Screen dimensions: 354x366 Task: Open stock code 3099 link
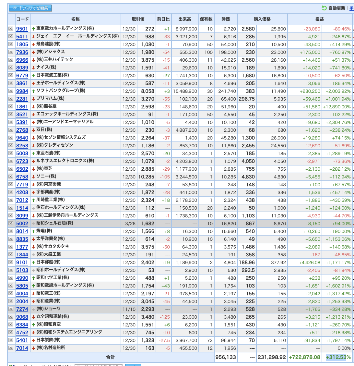[x=22, y=216]
